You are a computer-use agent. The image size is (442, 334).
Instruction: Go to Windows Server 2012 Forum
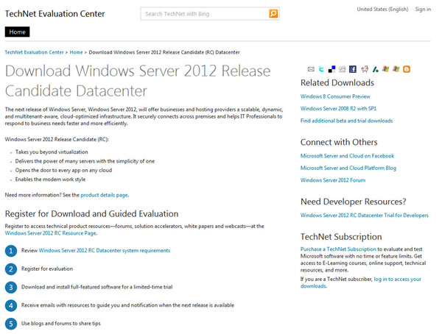point(333,180)
